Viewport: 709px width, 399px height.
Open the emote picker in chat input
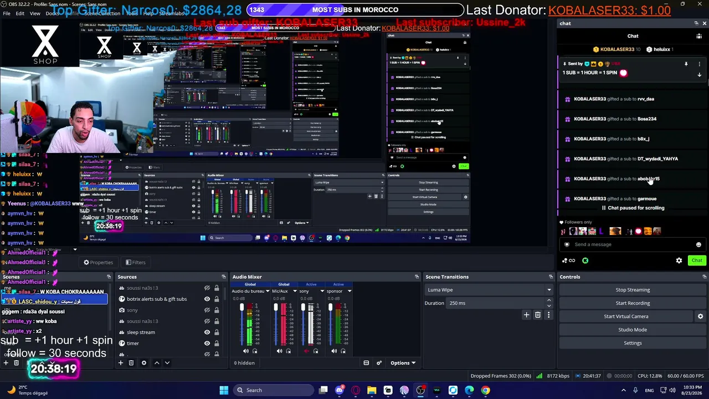698,244
